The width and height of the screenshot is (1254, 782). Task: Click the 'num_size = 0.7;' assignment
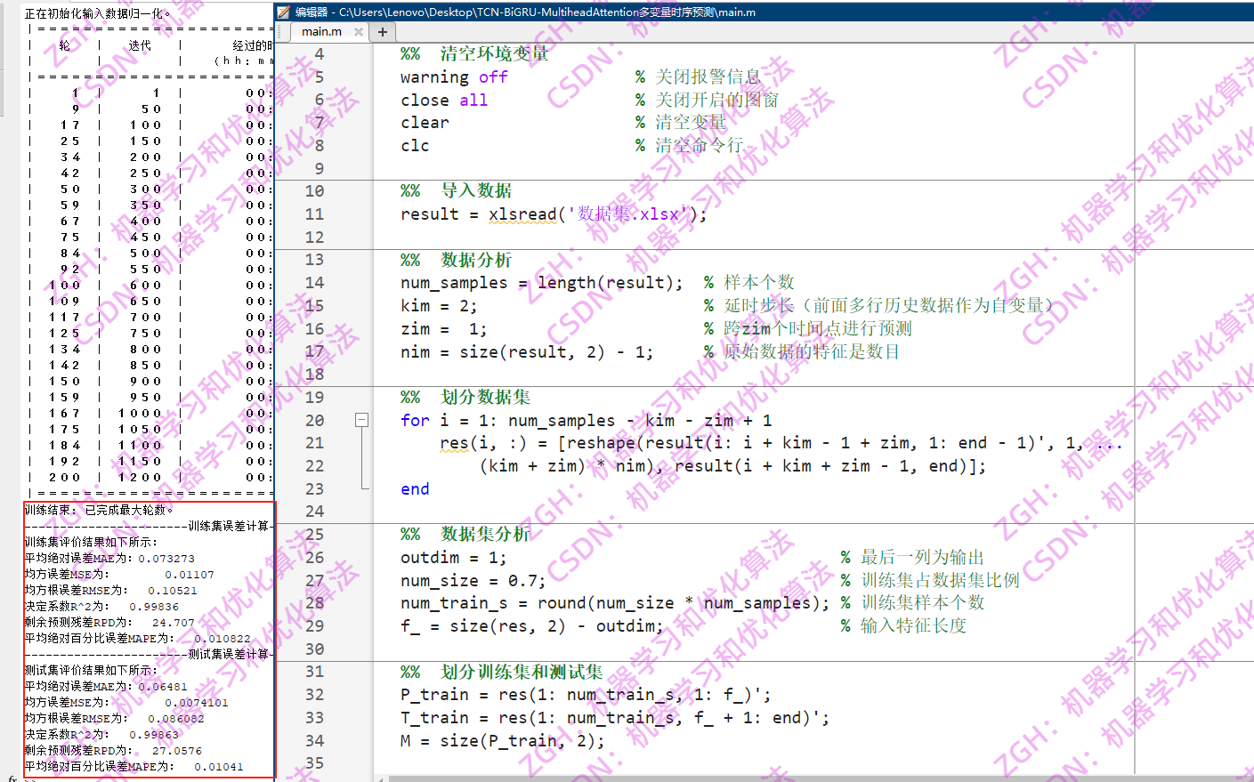[473, 581]
